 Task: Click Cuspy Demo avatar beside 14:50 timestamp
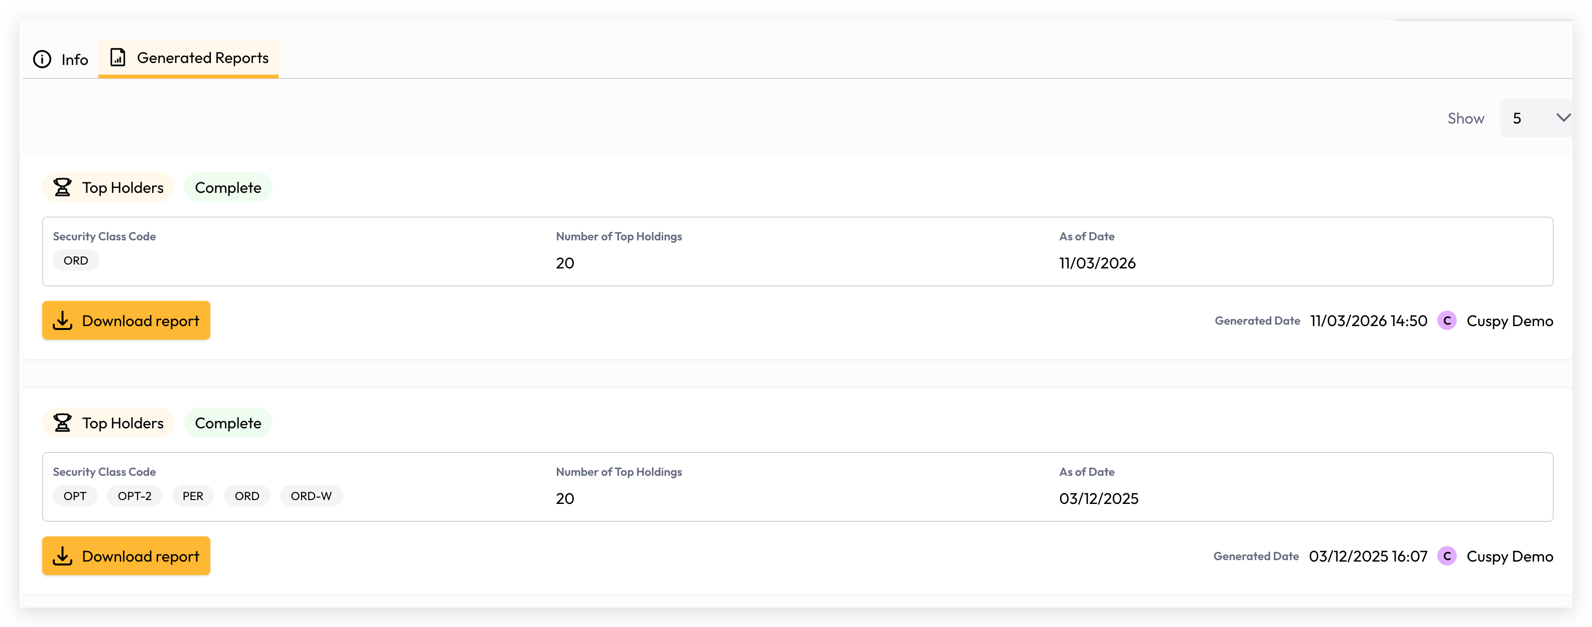coord(1447,321)
